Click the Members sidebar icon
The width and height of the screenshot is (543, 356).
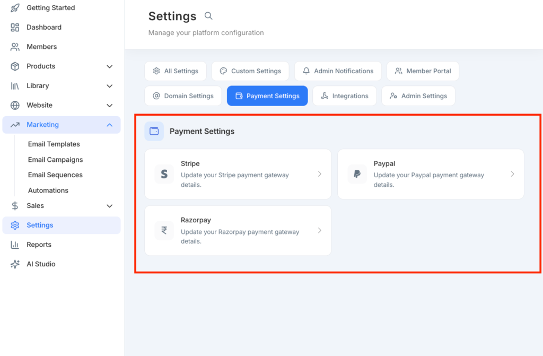tap(14, 47)
